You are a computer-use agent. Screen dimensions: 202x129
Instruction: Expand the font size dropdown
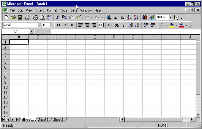(x=51, y=25)
